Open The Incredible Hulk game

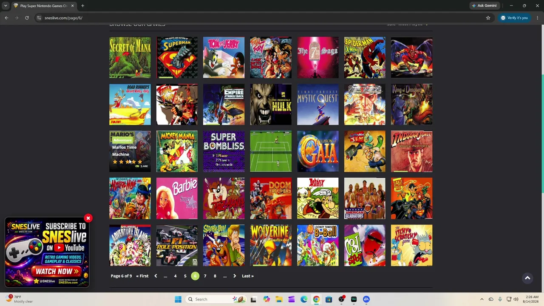pyautogui.click(x=271, y=105)
